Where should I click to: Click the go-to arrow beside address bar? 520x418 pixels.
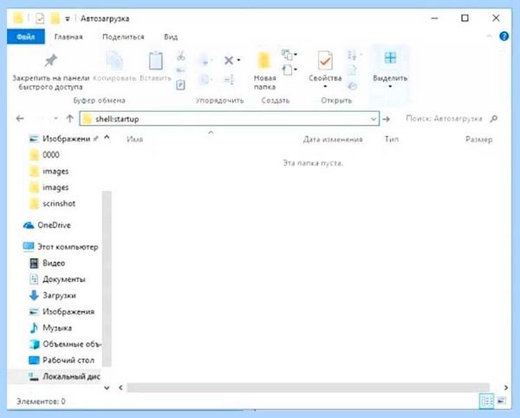point(386,119)
